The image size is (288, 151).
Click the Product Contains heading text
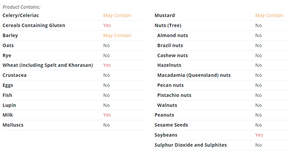pyautogui.click(x=21, y=7)
